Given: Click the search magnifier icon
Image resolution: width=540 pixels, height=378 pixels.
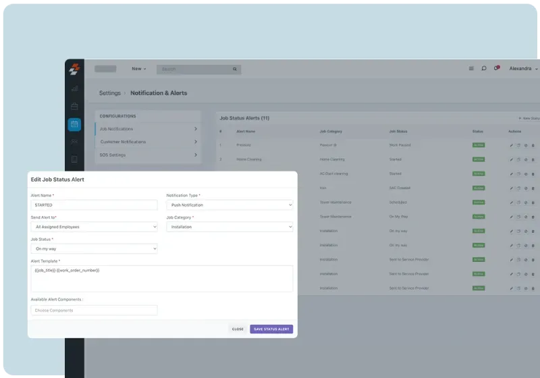Looking at the screenshot, I should [x=235, y=69].
